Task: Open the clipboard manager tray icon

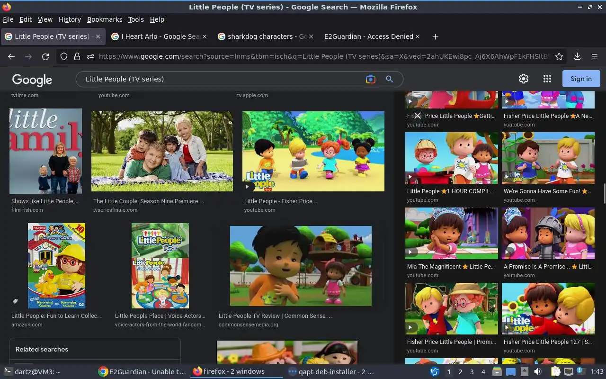Action: tap(555, 372)
